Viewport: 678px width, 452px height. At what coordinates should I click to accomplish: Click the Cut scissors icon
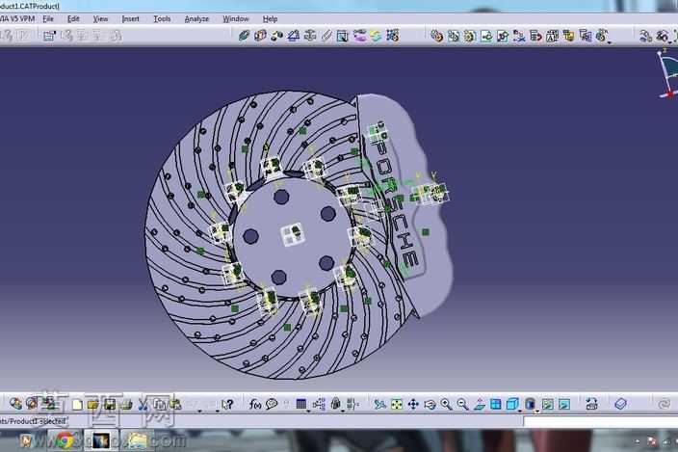143,404
